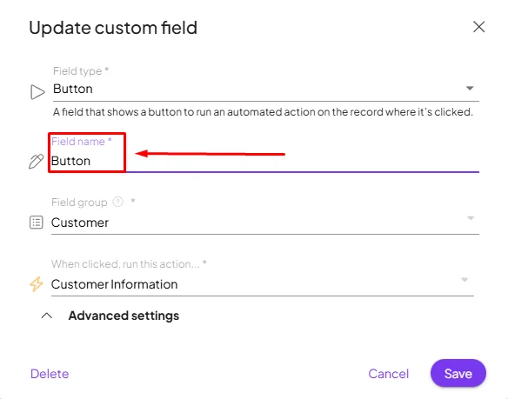The height and width of the screenshot is (399, 508).
Task: Click inside the Field name input
Action: pos(265,161)
